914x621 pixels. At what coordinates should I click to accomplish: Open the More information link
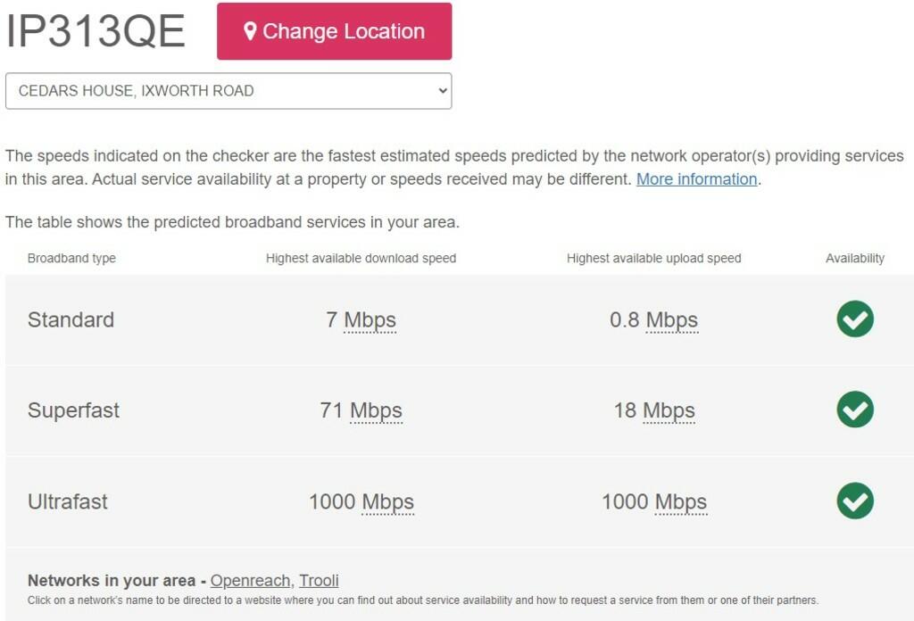pyautogui.click(x=696, y=179)
